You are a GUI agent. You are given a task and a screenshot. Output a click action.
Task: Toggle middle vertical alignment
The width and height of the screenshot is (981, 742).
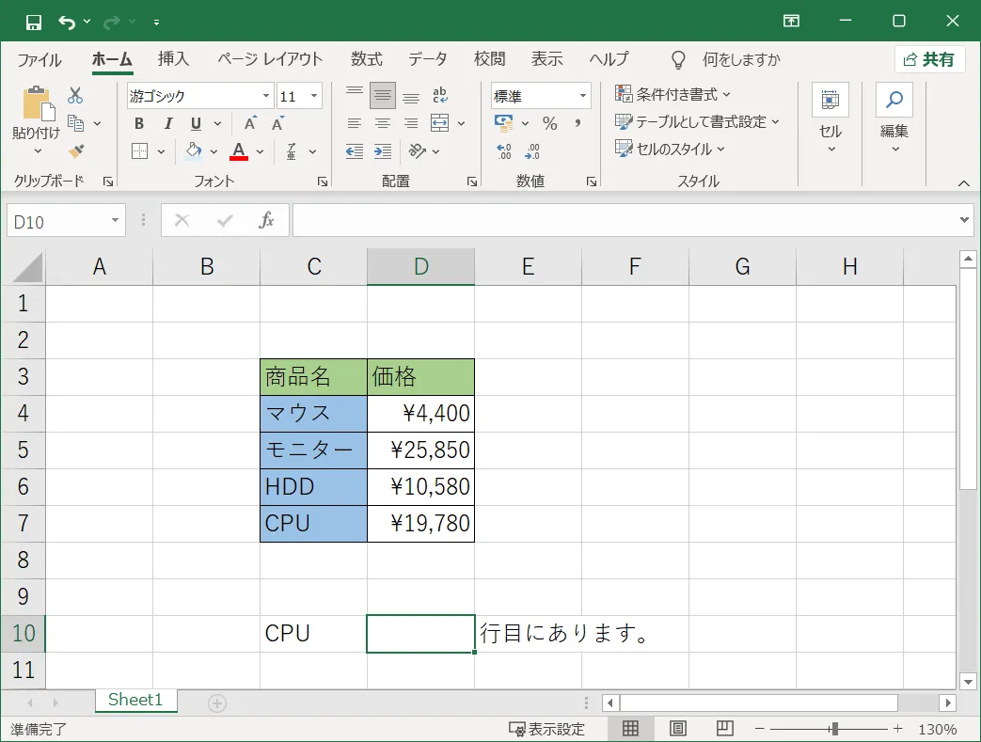tap(382, 95)
